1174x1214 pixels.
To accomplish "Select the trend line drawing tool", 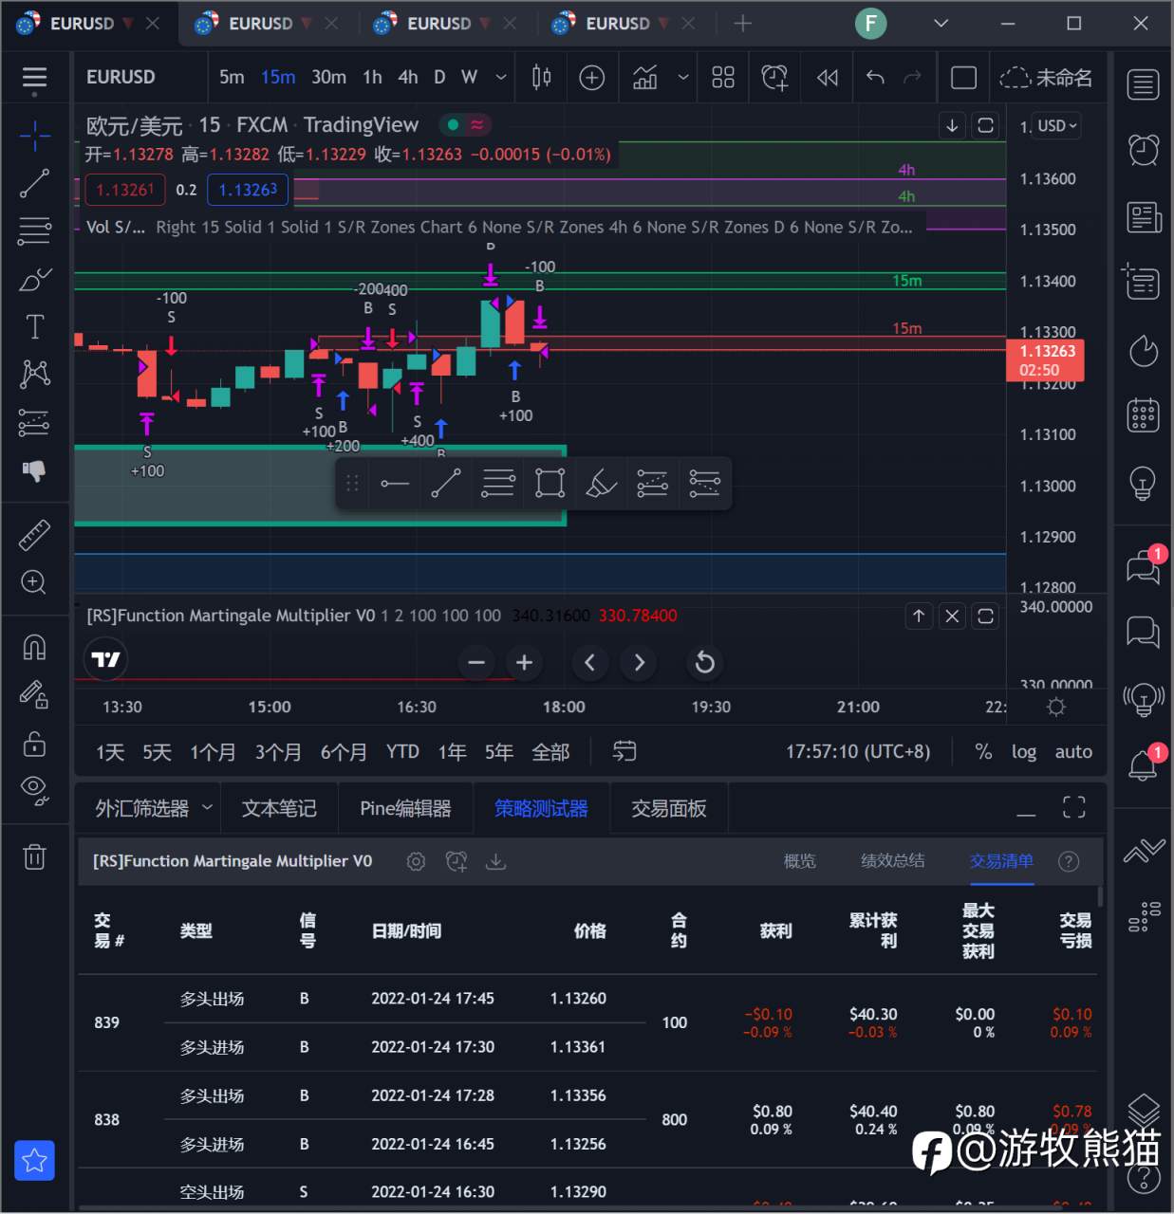I will pos(35,183).
